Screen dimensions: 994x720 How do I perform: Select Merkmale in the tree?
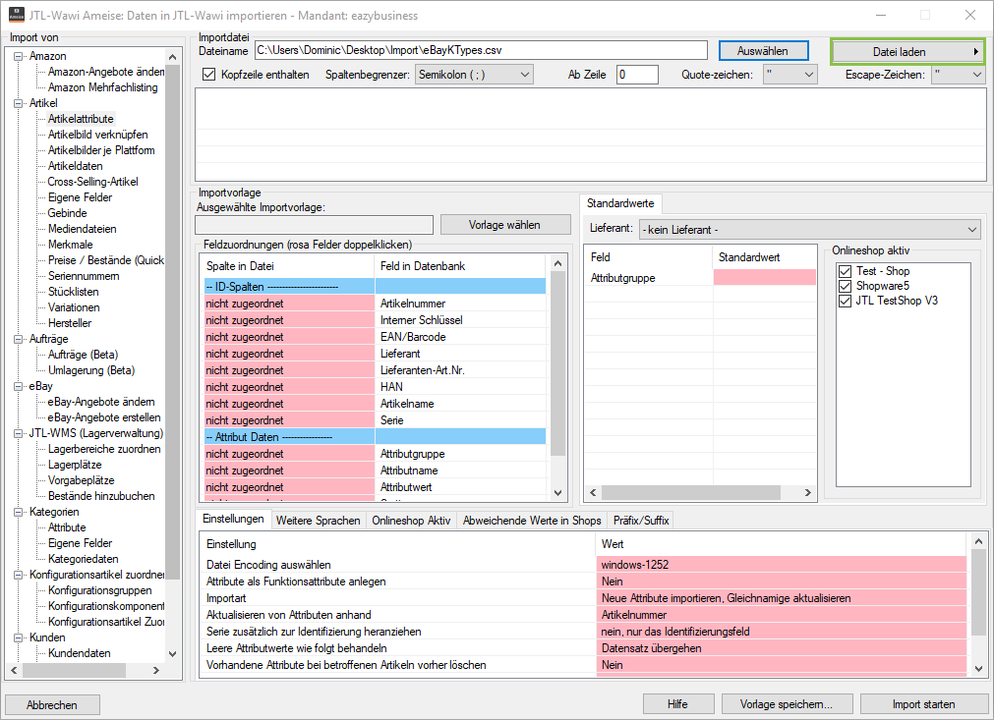71,245
